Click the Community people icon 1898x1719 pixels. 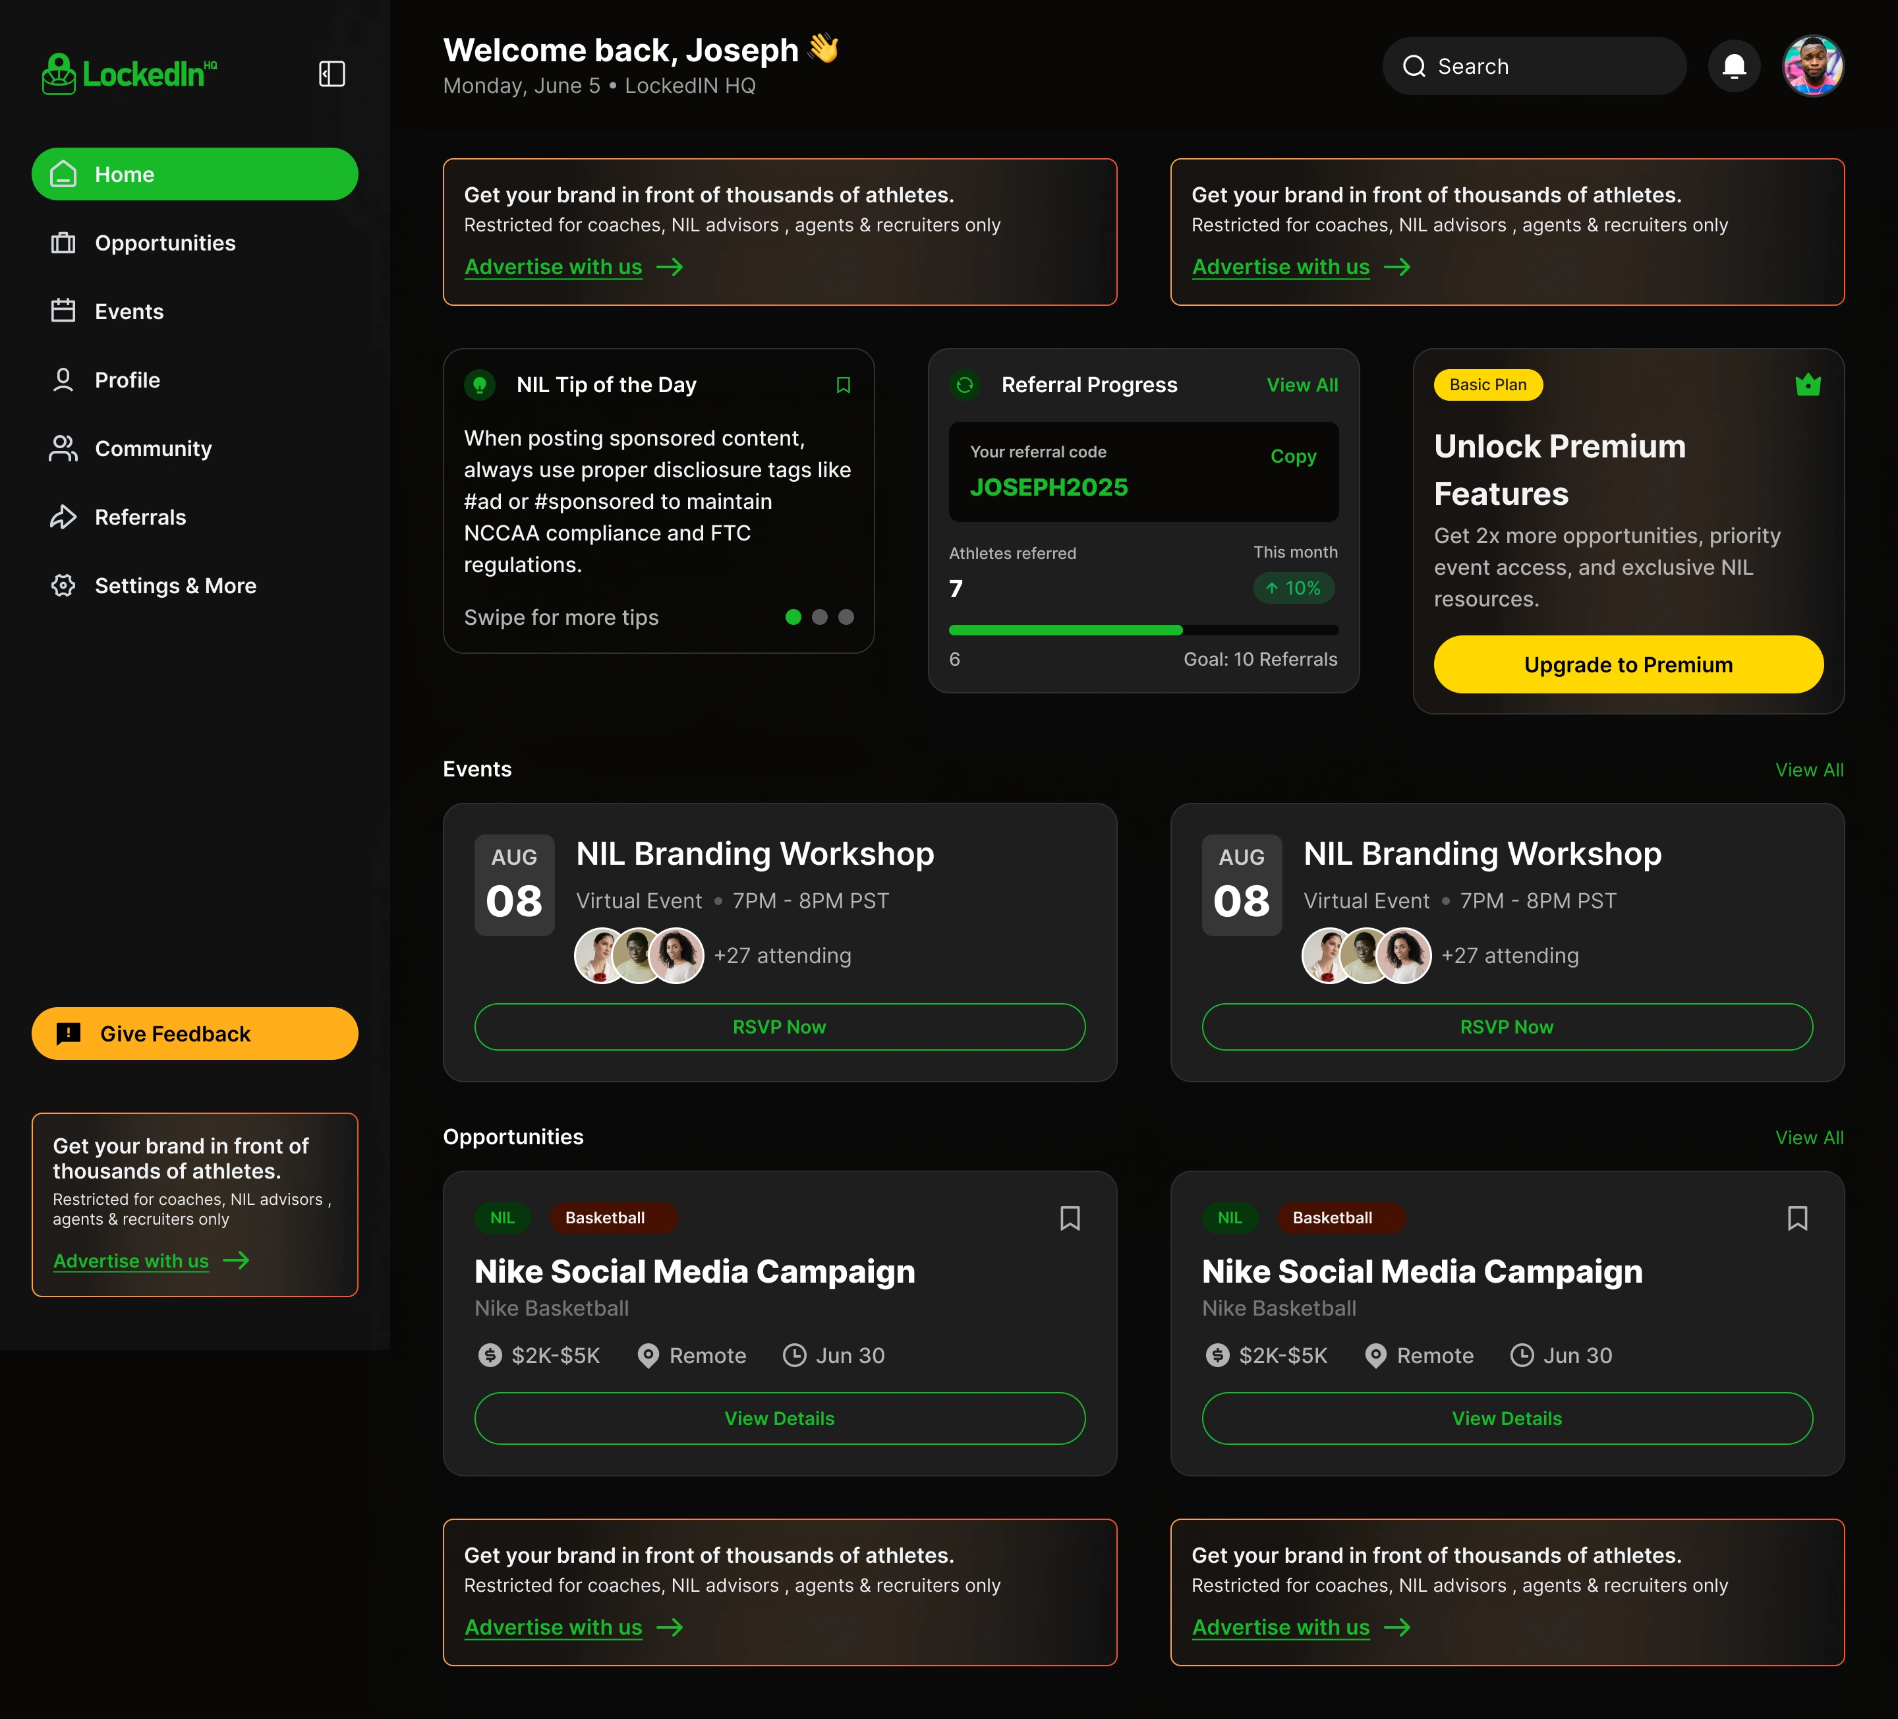coord(63,448)
